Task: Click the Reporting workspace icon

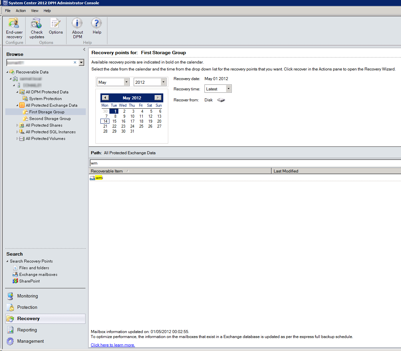Action: click(11, 330)
